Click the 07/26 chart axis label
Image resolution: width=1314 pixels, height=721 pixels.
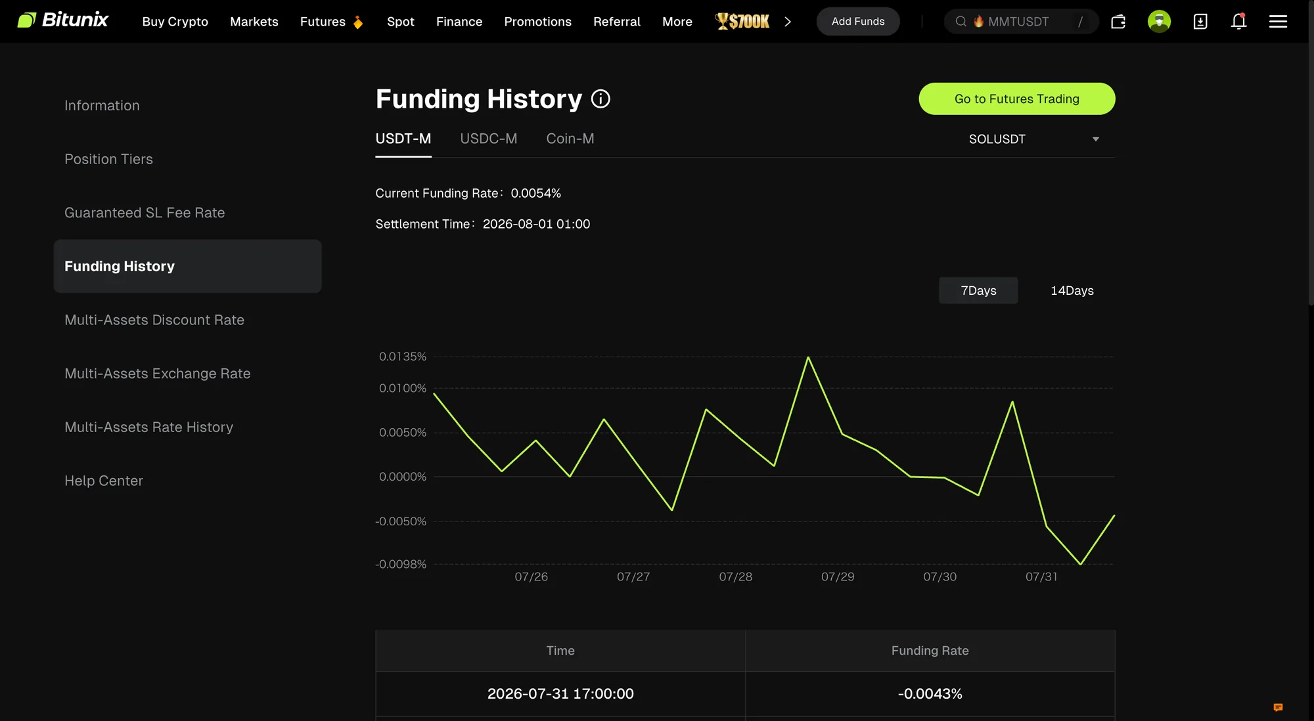(531, 577)
